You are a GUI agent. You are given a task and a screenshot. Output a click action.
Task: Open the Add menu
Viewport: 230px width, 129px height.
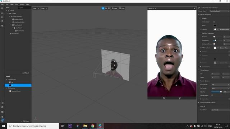coord(17,5)
